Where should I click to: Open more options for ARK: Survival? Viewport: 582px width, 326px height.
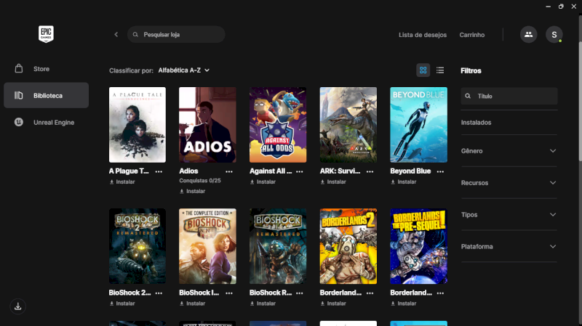[370, 171]
